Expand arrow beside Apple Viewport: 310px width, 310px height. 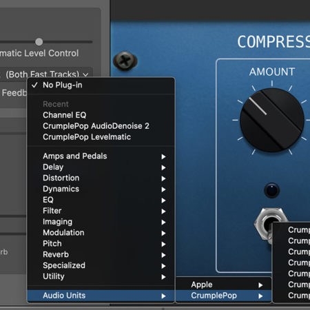coord(260,285)
